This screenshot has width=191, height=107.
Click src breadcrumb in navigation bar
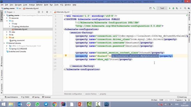19,8
